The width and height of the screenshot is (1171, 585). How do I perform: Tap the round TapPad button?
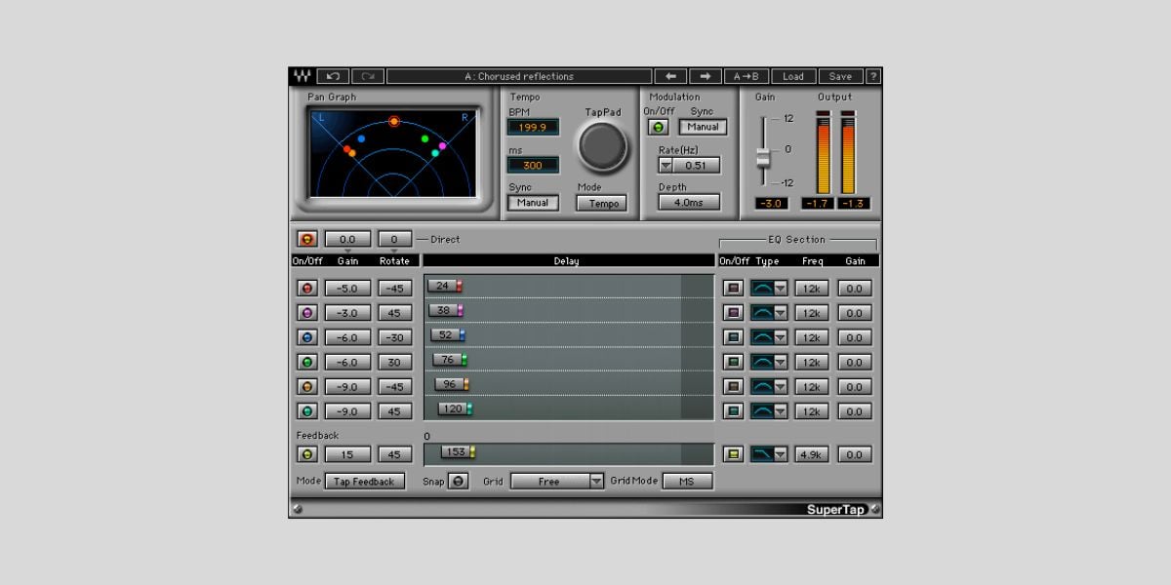point(602,145)
